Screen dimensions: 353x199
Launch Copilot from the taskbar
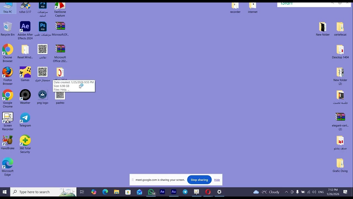point(94,192)
